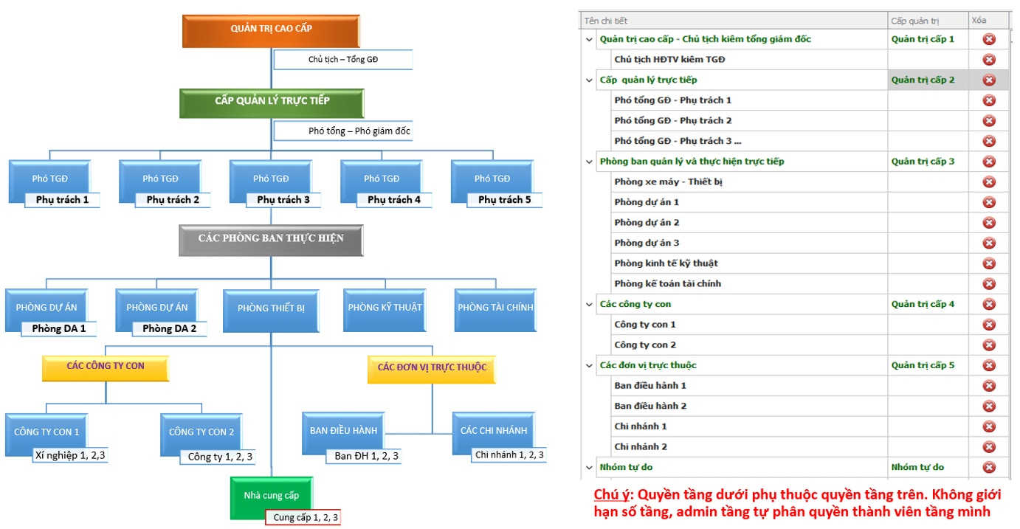Delete the Phó tổng GĐ - Phụ trách 3 row
The height and width of the screenshot is (529, 1020).
click(x=989, y=141)
